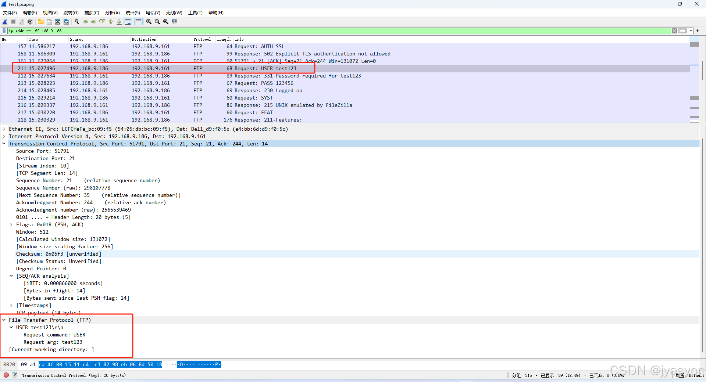This screenshot has height=382, width=706.
Task: Open the 分析(A) menu
Action: click(x=112, y=12)
